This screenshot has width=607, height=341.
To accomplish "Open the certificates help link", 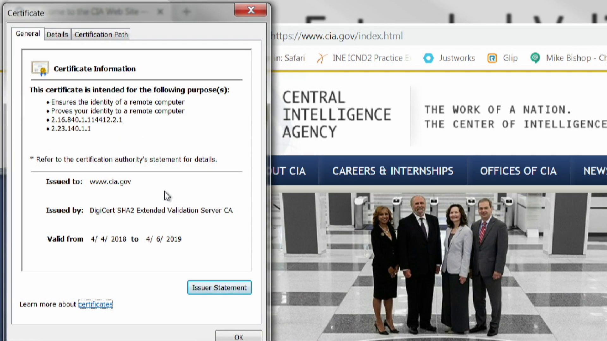I will click(x=95, y=304).
